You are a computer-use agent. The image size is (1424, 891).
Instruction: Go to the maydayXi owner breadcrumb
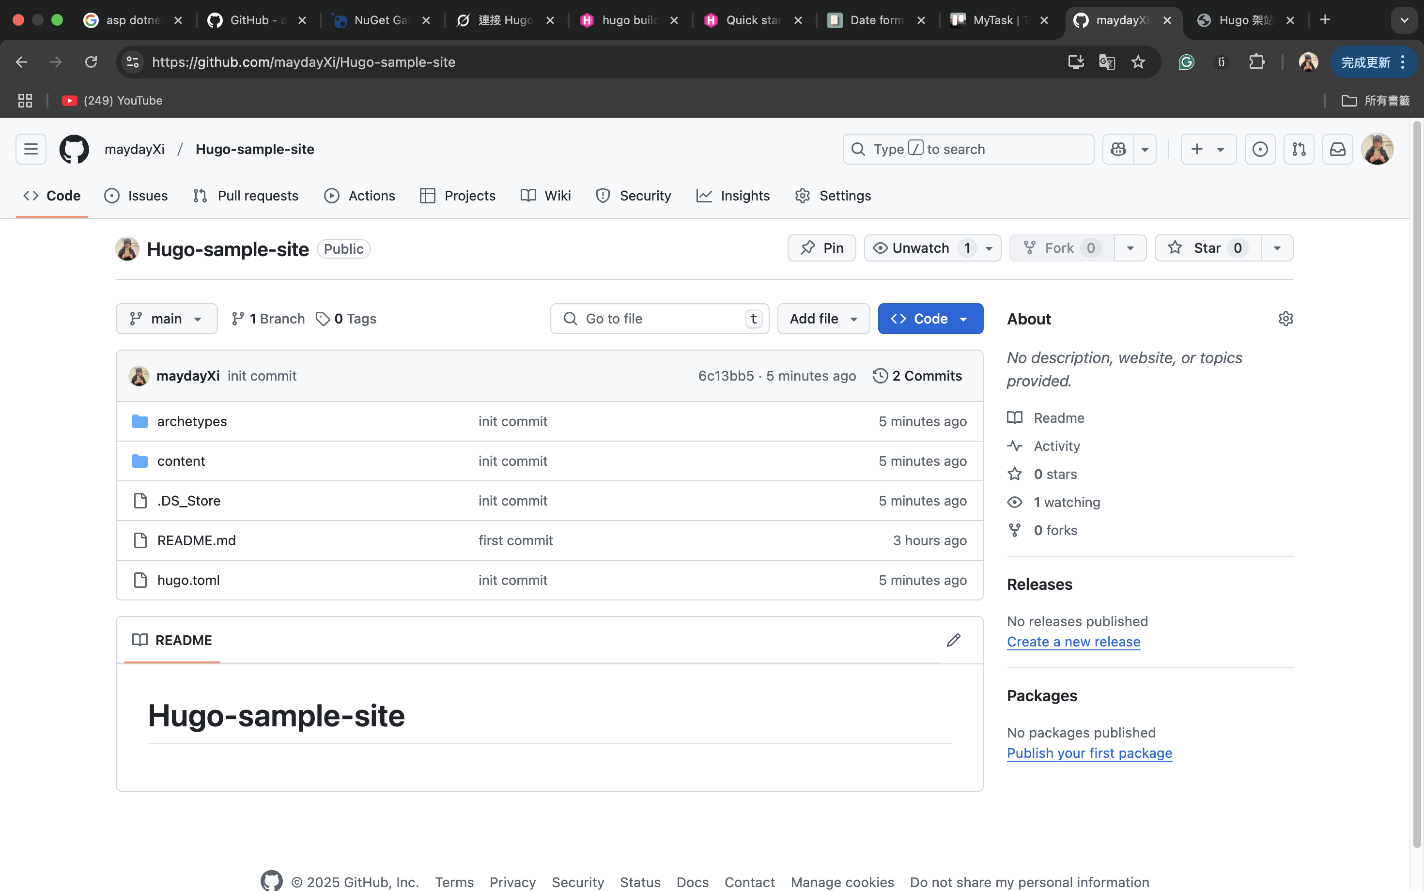click(134, 149)
